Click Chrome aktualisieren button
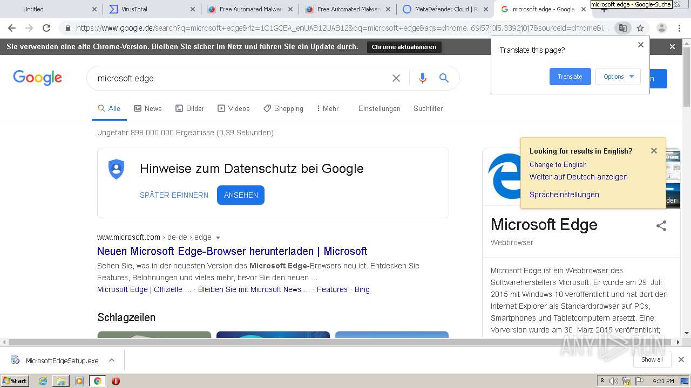This screenshot has width=691, height=388. (404, 47)
